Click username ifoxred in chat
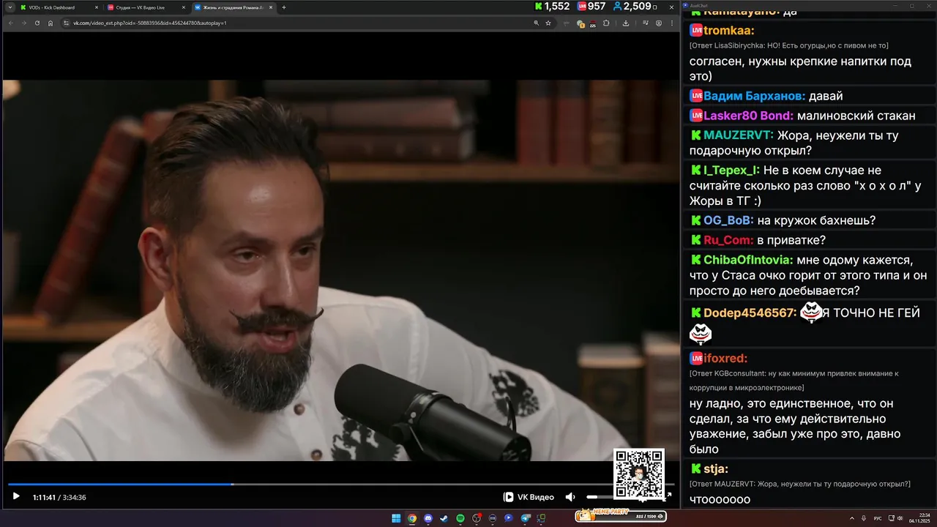 725,358
